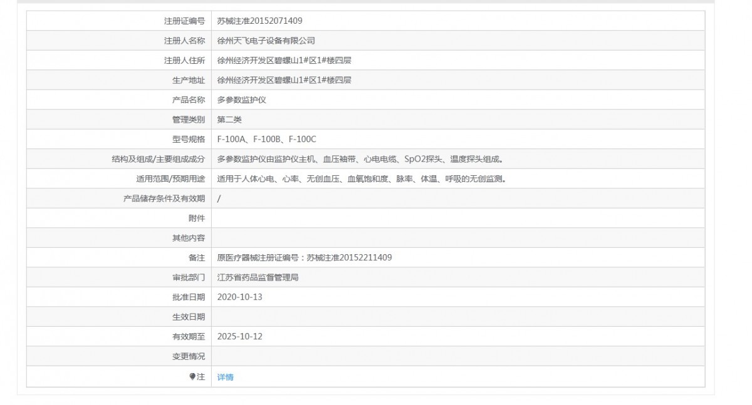Click the slash value for storage conditions
Image resolution: width=752 pixels, height=405 pixels.
(x=219, y=198)
